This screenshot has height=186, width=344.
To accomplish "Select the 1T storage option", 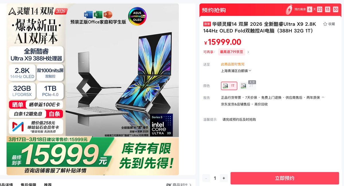I will click(x=229, y=86).
